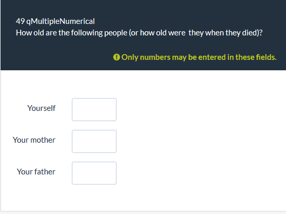Activate the Your father age field
This screenshot has width=286, height=214.
[x=94, y=173]
